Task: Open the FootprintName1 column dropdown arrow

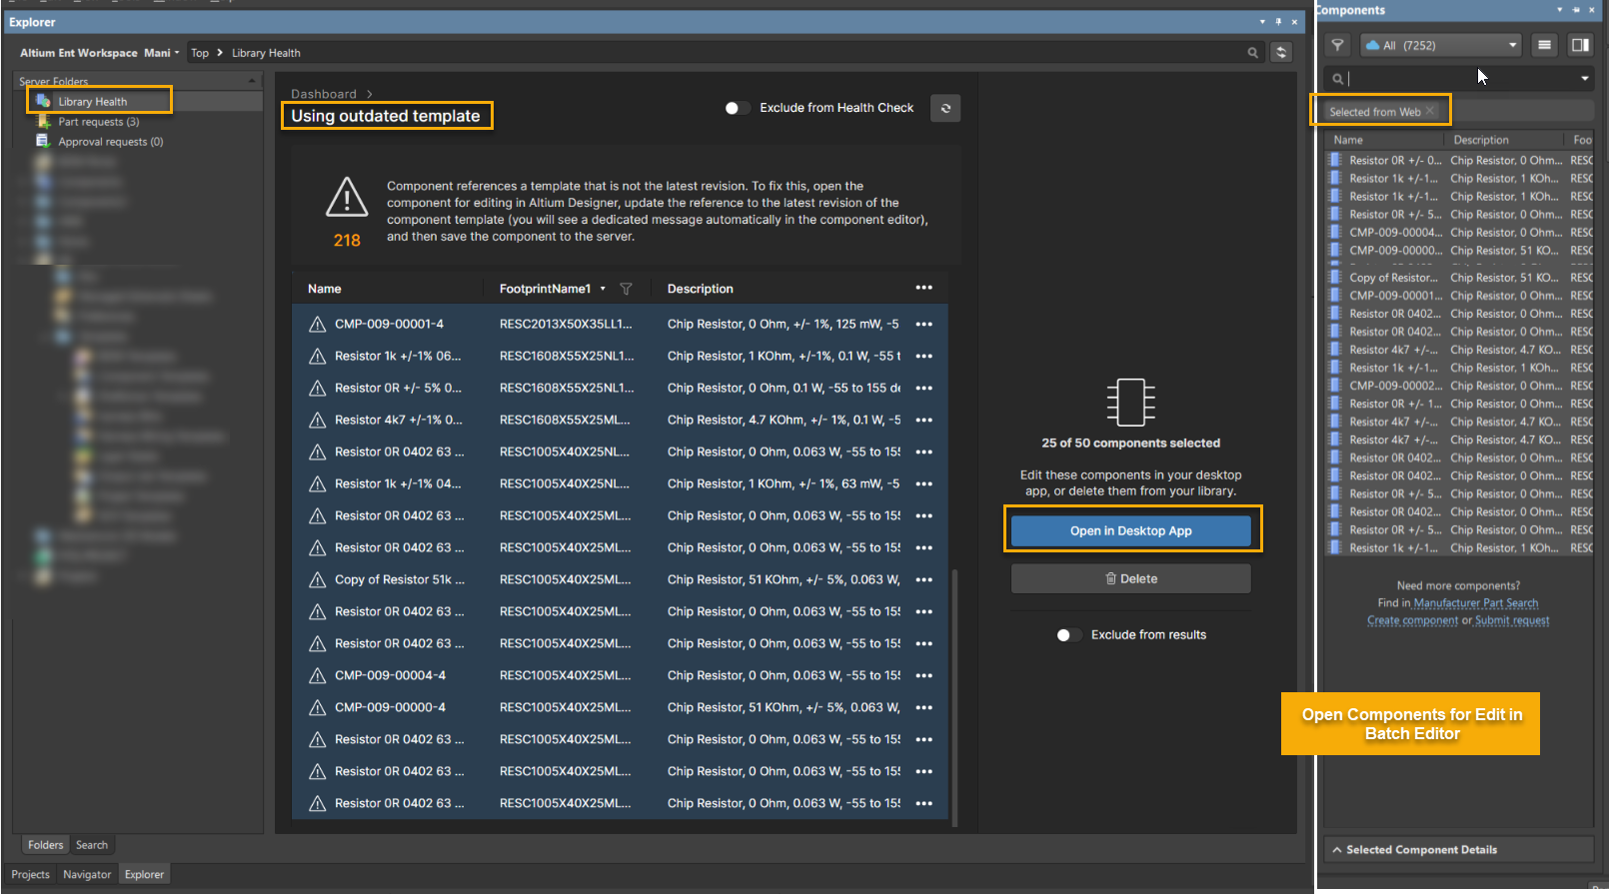Action: 603,289
